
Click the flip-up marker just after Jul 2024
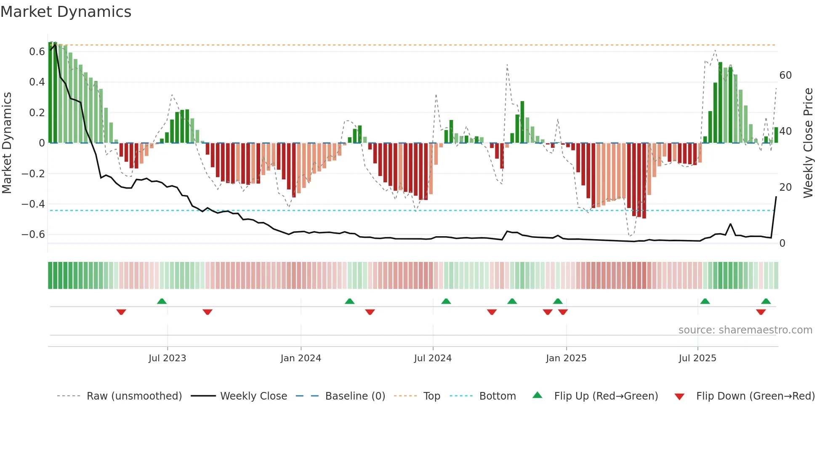pos(446,301)
